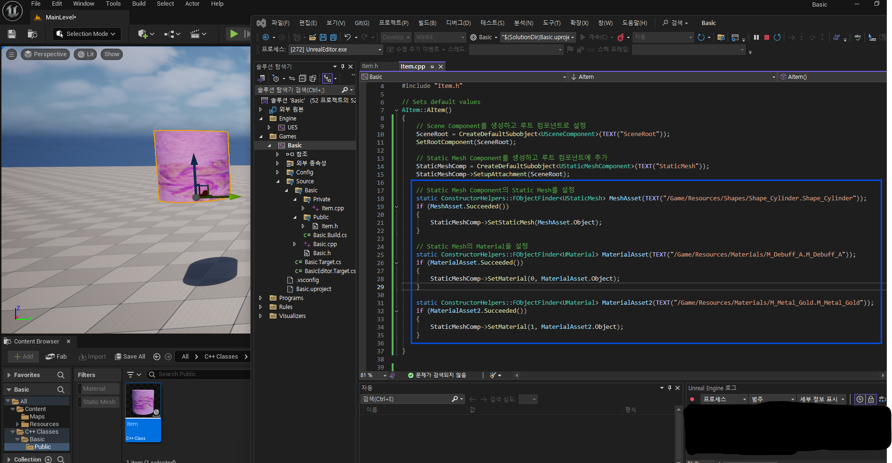The height and width of the screenshot is (463, 892).
Task: Click the Add Collection plus icon
Action: (48, 459)
